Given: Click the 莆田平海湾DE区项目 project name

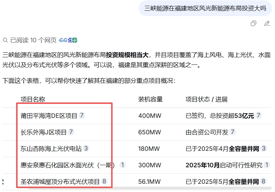Looking at the screenshot, I should 49,116.
